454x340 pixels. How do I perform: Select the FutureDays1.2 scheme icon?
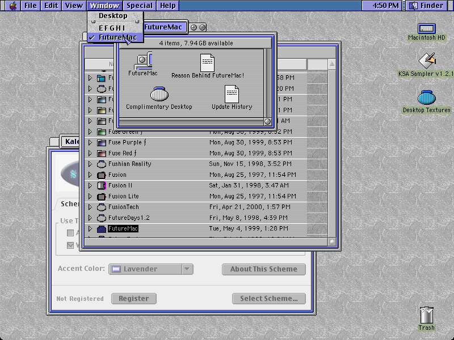[102, 218]
